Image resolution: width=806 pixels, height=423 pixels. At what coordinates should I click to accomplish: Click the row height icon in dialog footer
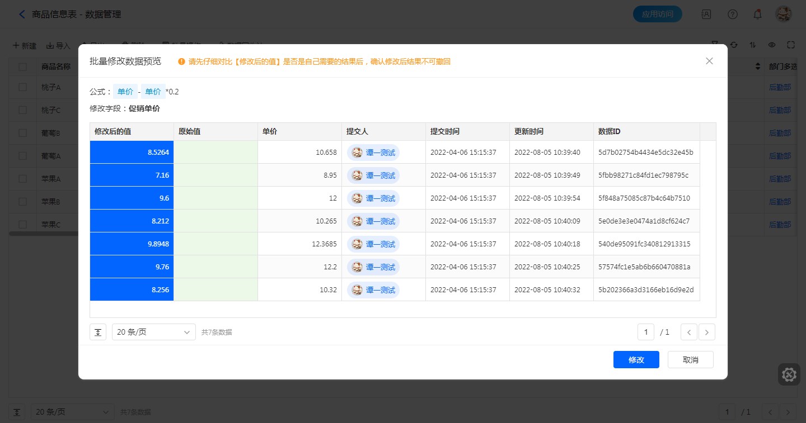(x=98, y=332)
